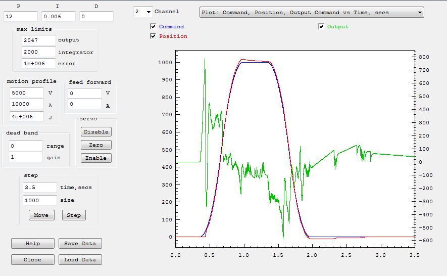The height and width of the screenshot is (276, 447).
Task: Uncheck the Position trace checkbox
Action: [154, 36]
